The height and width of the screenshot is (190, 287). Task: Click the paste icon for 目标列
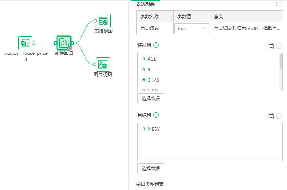pos(279,116)
